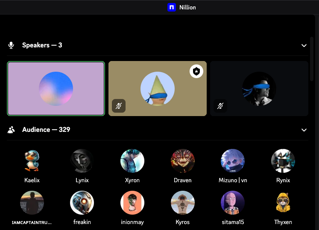Click muted mic icon on cone-hat tile
Screen dimensions: 319x230
click(x=119, y=106)
